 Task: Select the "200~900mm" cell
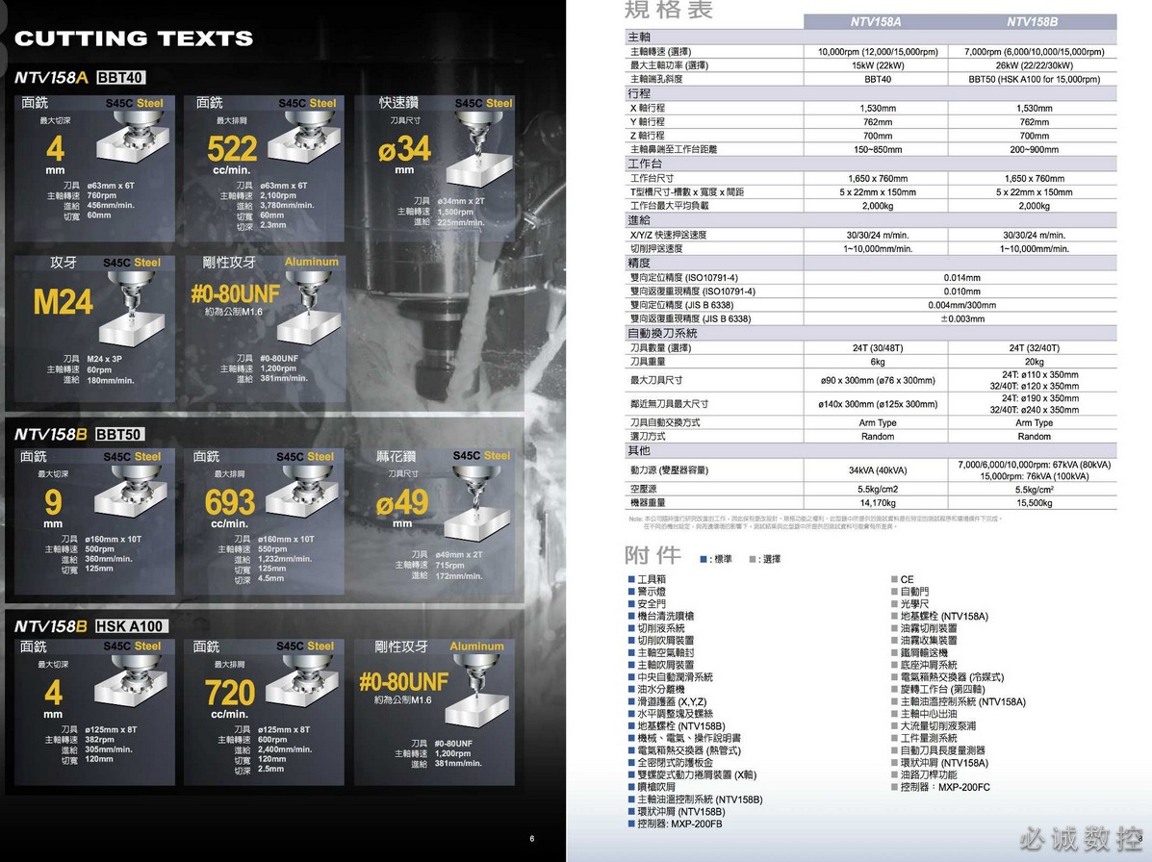pyautogui.click(x=1035, y=150)
